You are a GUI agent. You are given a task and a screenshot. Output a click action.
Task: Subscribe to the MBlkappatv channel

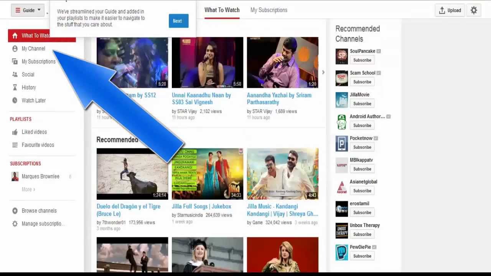[x=362, y=169]
